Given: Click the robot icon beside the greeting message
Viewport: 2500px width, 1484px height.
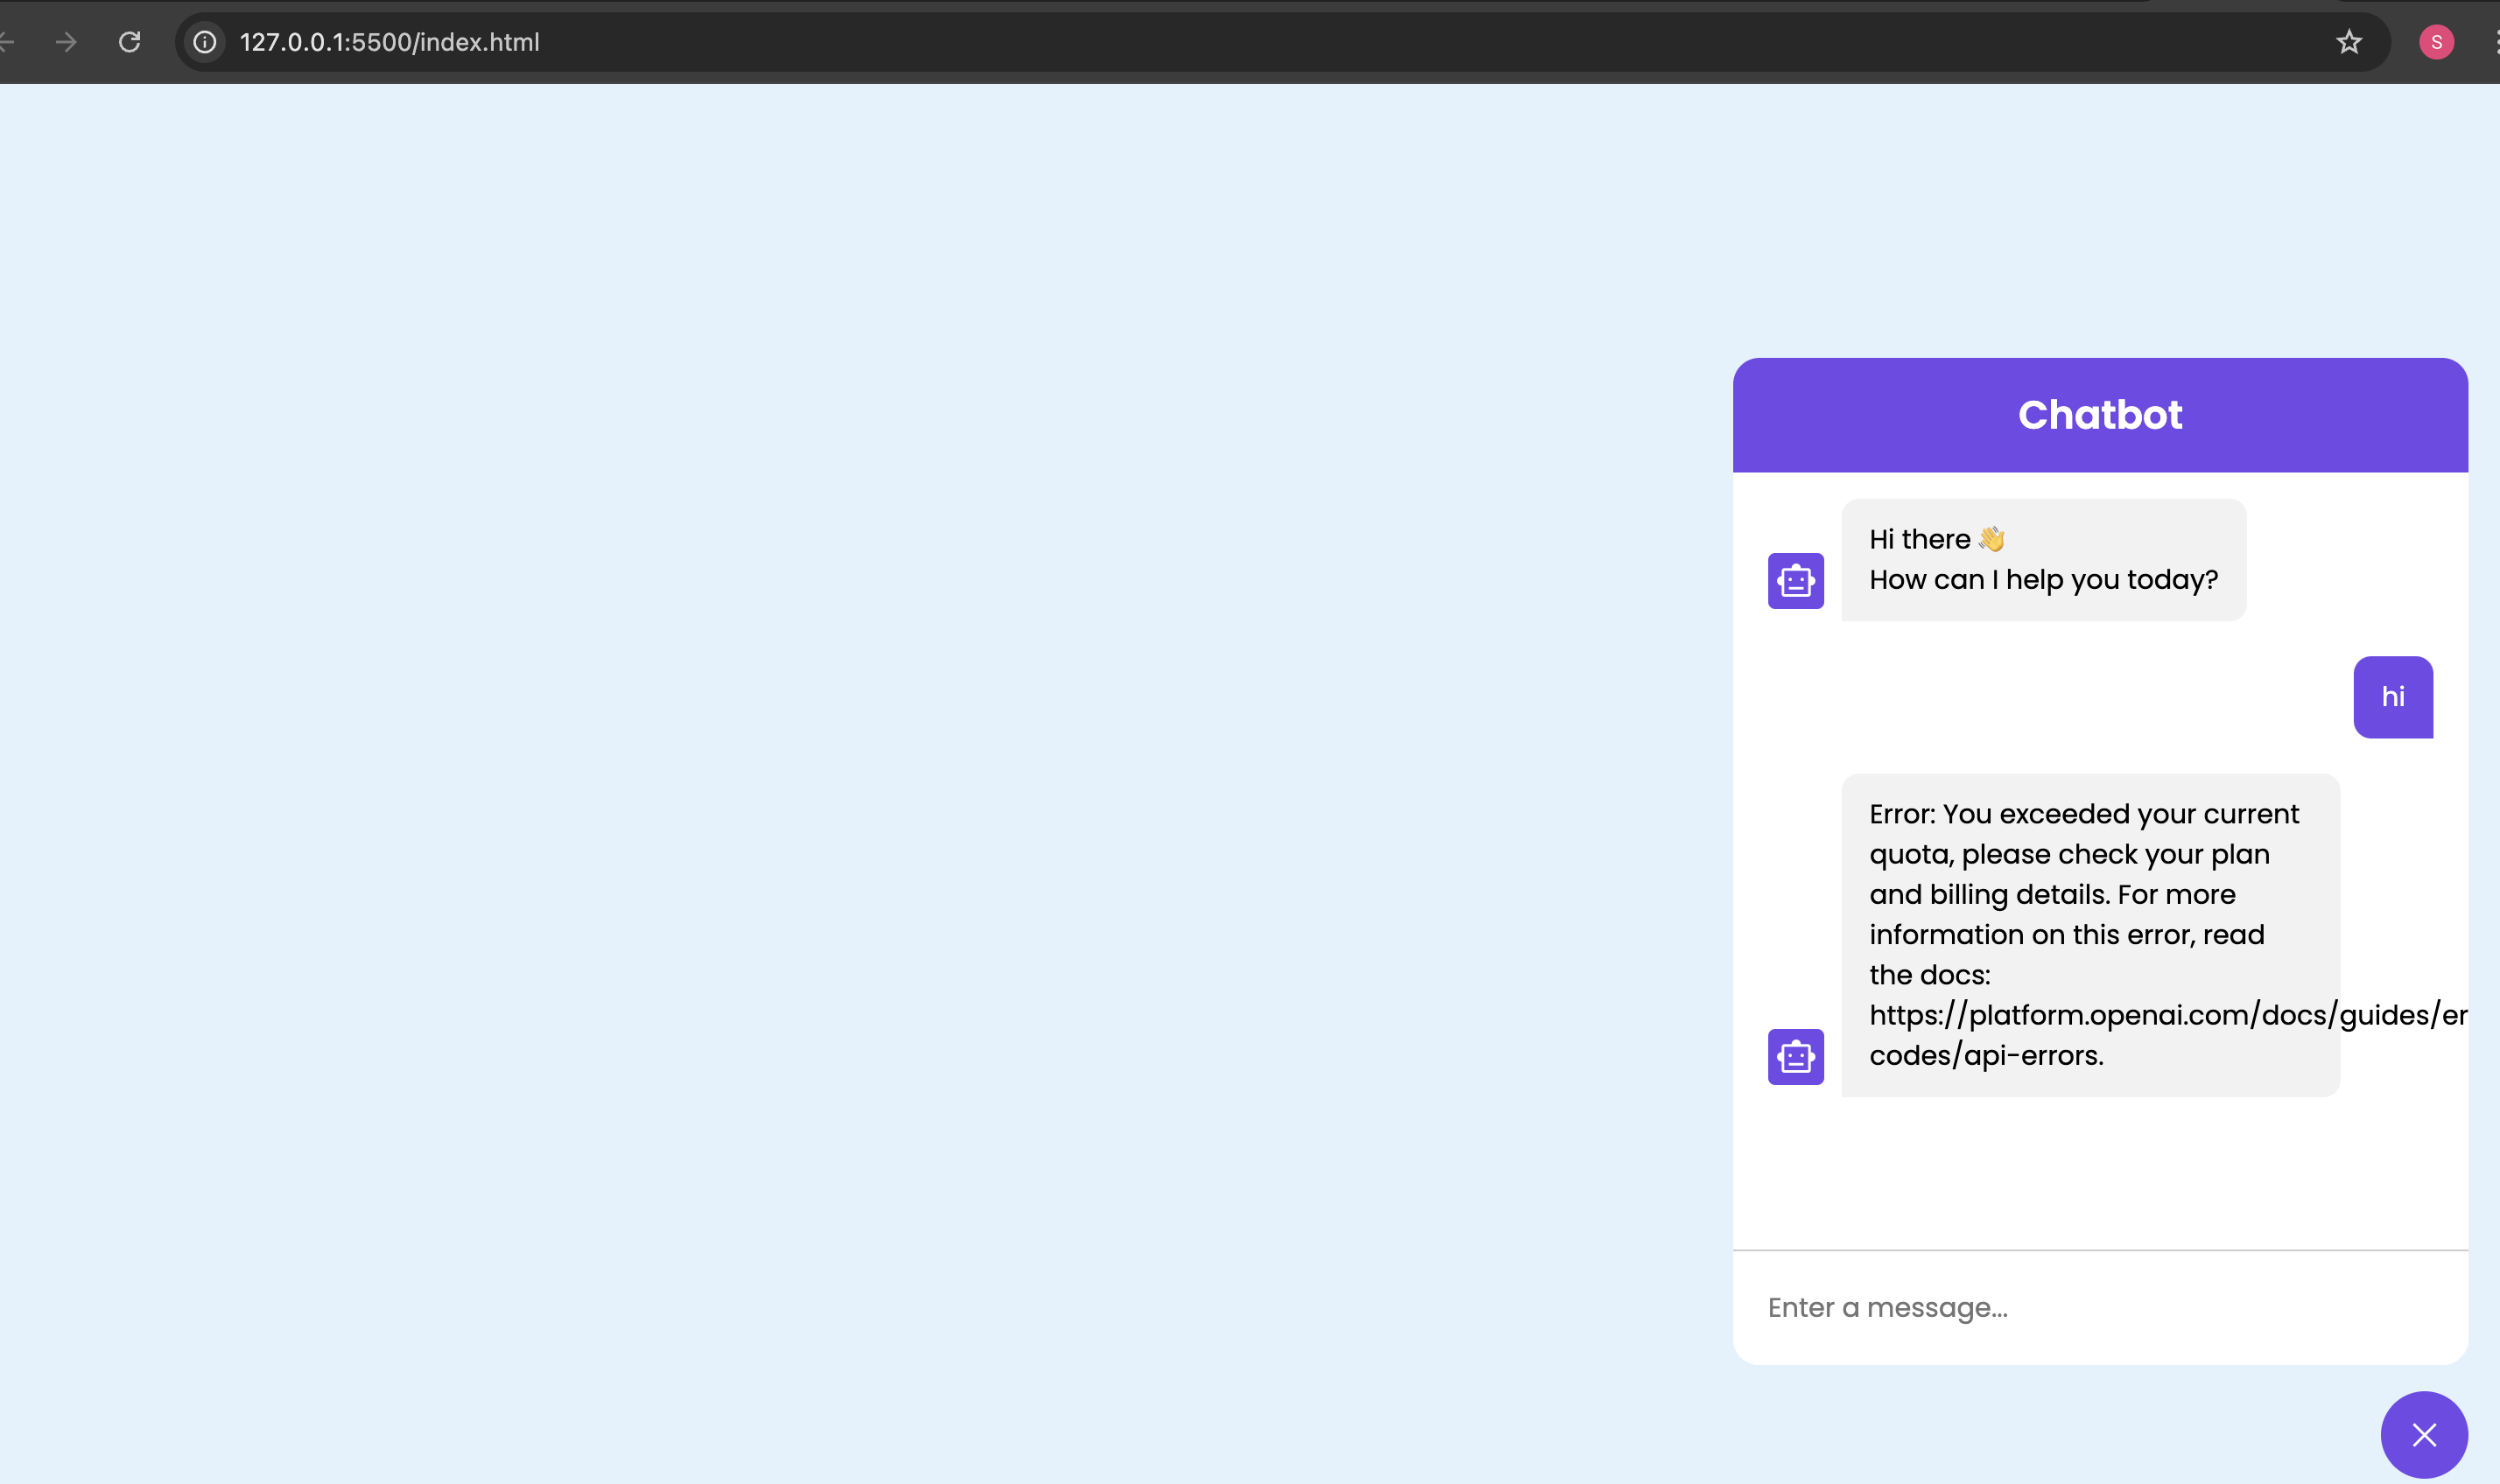Looking at the screenshot, I should (1794, 581).
